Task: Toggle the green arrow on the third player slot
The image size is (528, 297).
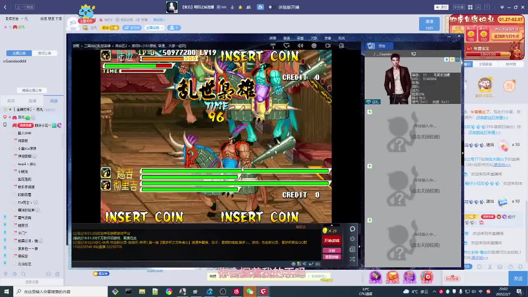Action: (370, 166)
